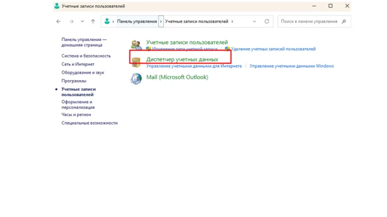
Task: Expand chevron after 'Учетные записи пользователей' breadcrumb
Action: (232, 22)
